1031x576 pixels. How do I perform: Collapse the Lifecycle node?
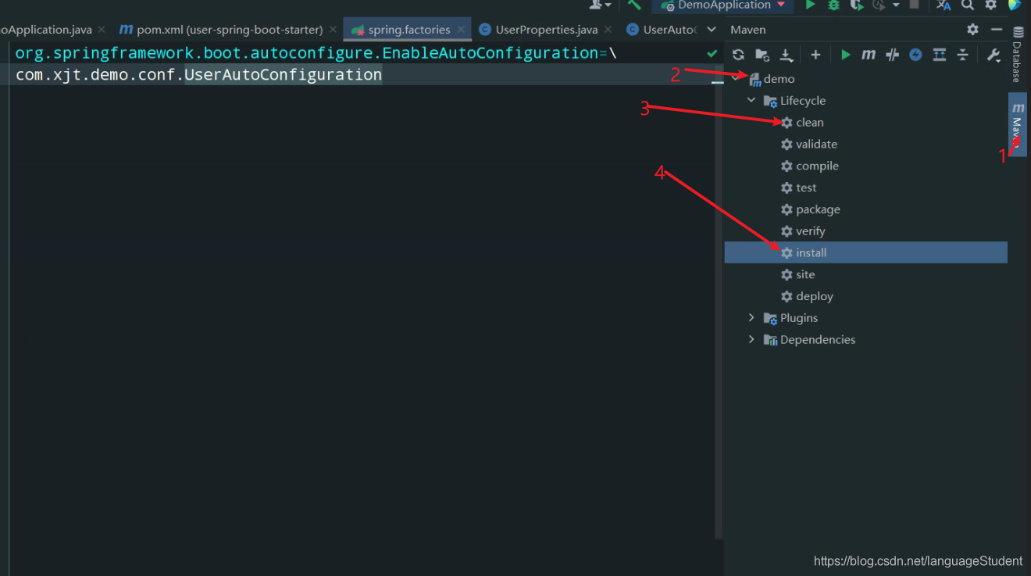[751, 101]
